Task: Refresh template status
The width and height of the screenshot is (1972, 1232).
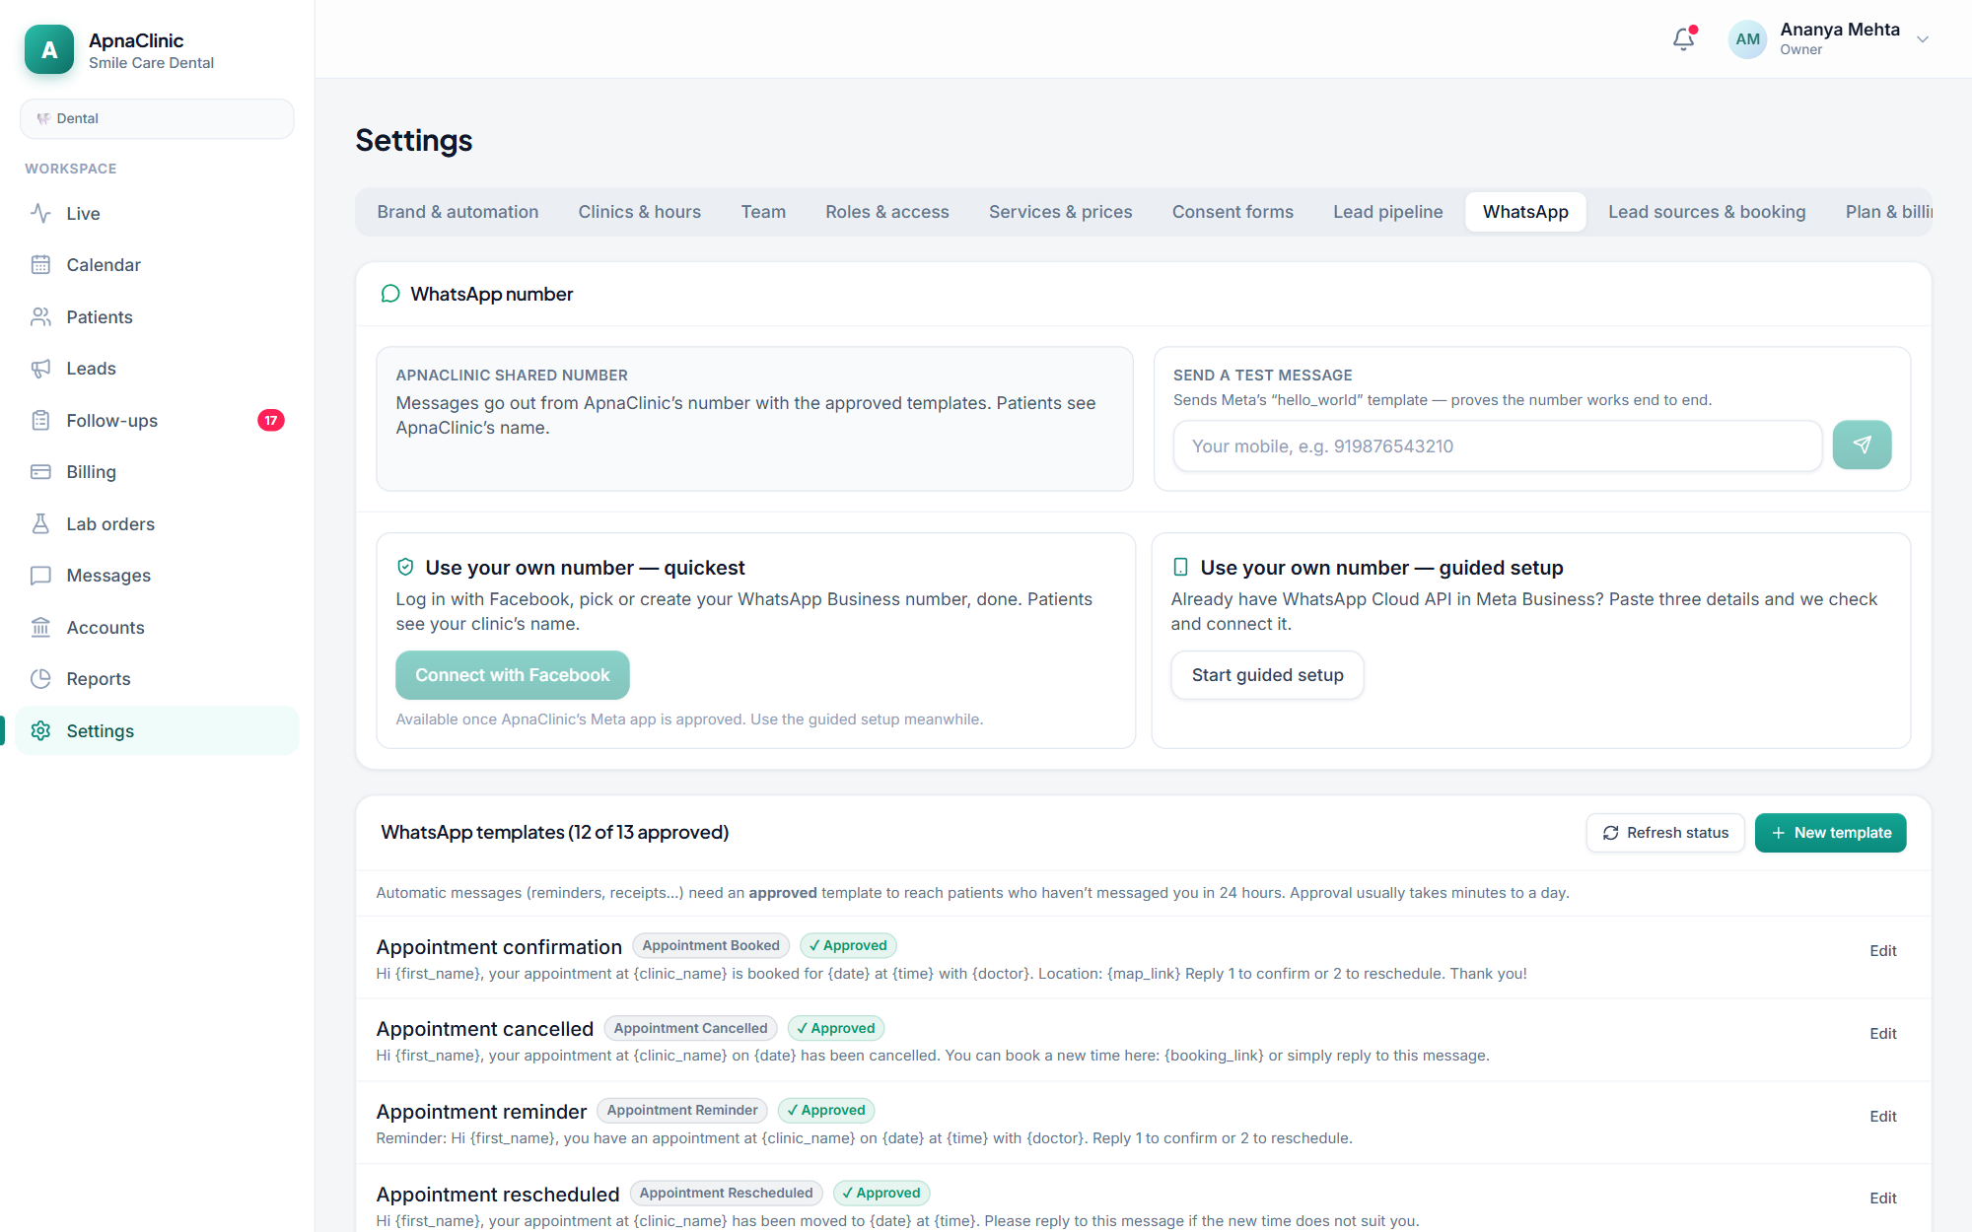Action: (x=1665, y=833)
